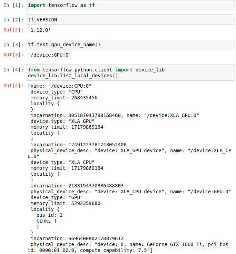Viewport: 236px width, 254px height.
Task: Click the physical_device_desc XLA_CPU device line
Action: pos(131,192)
